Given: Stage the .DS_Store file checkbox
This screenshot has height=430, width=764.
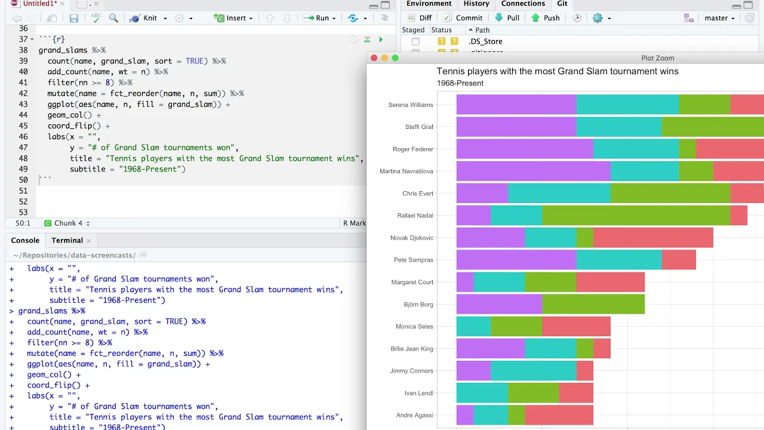Looking at the screenshot, I should 415,41.
